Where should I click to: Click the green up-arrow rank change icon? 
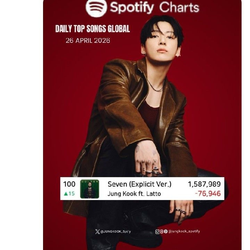coord(66,194)
